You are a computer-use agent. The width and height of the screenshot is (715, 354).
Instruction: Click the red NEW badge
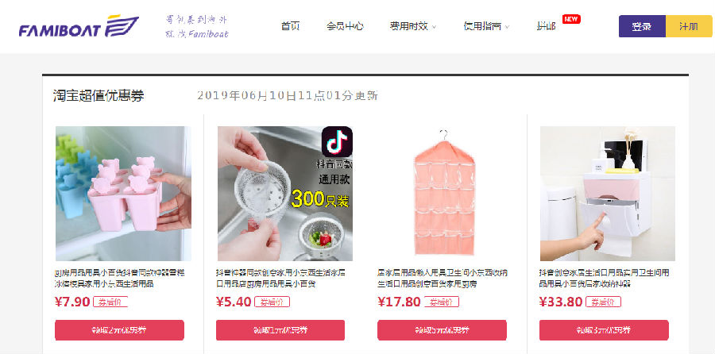[x=571, y=19]
